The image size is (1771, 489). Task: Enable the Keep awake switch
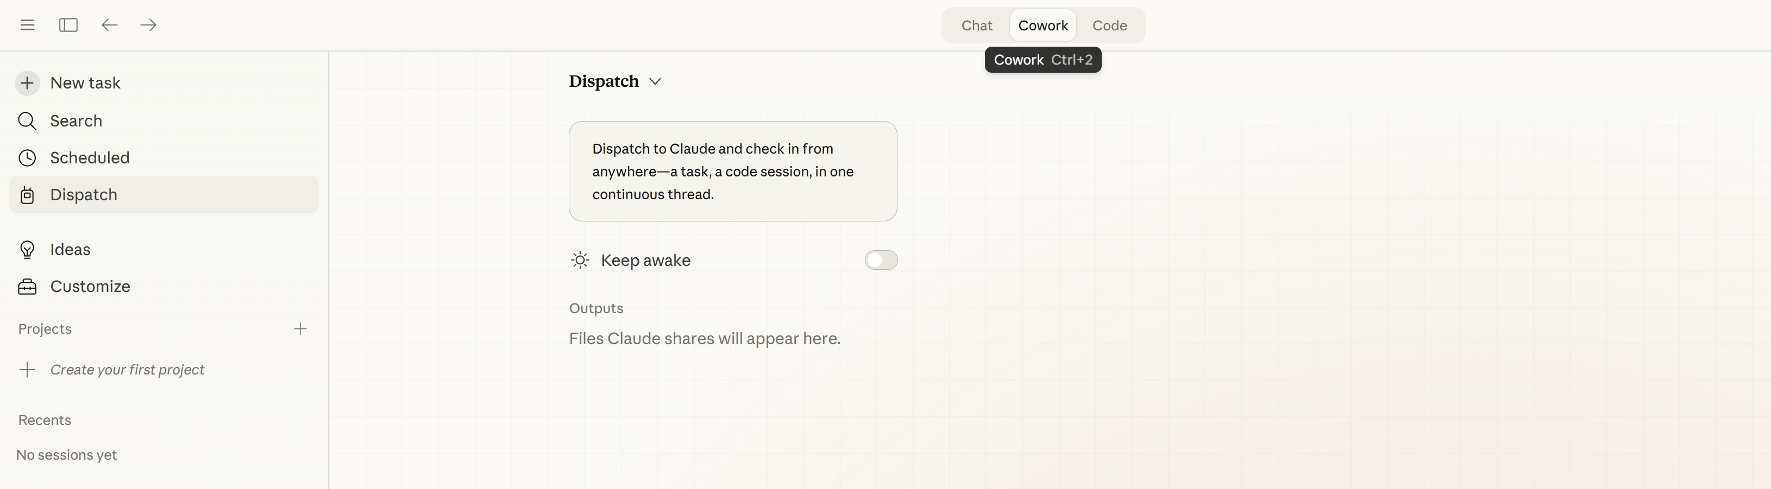881,261
